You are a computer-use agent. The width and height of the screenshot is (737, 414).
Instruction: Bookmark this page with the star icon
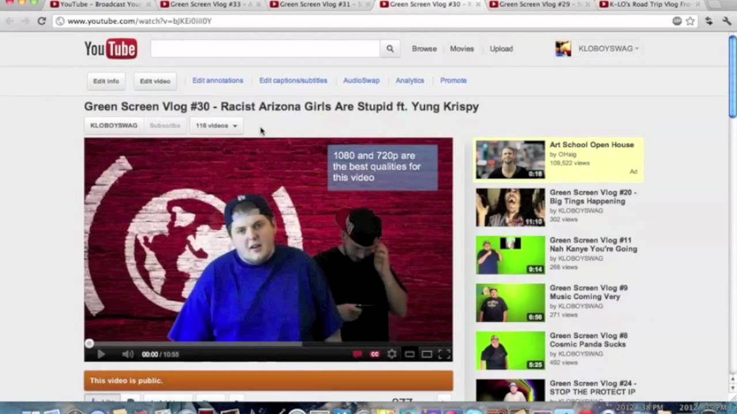(x=690, y=21)
